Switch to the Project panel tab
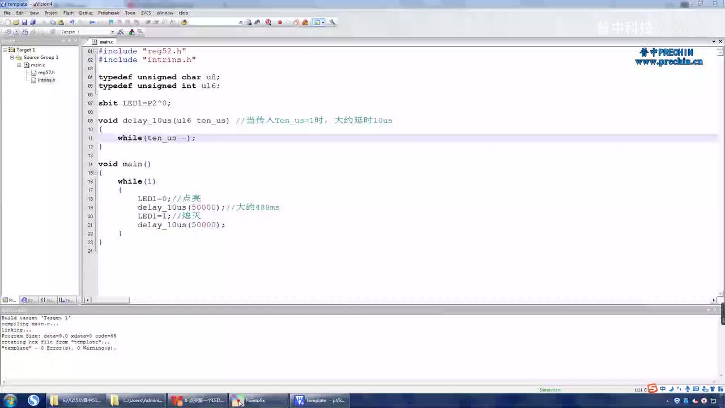This screenshot has height=408, width=725. tap(10, 300)
